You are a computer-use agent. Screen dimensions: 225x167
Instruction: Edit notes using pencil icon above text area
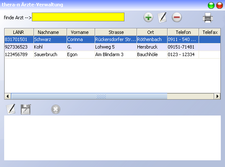tap(10, 109)
